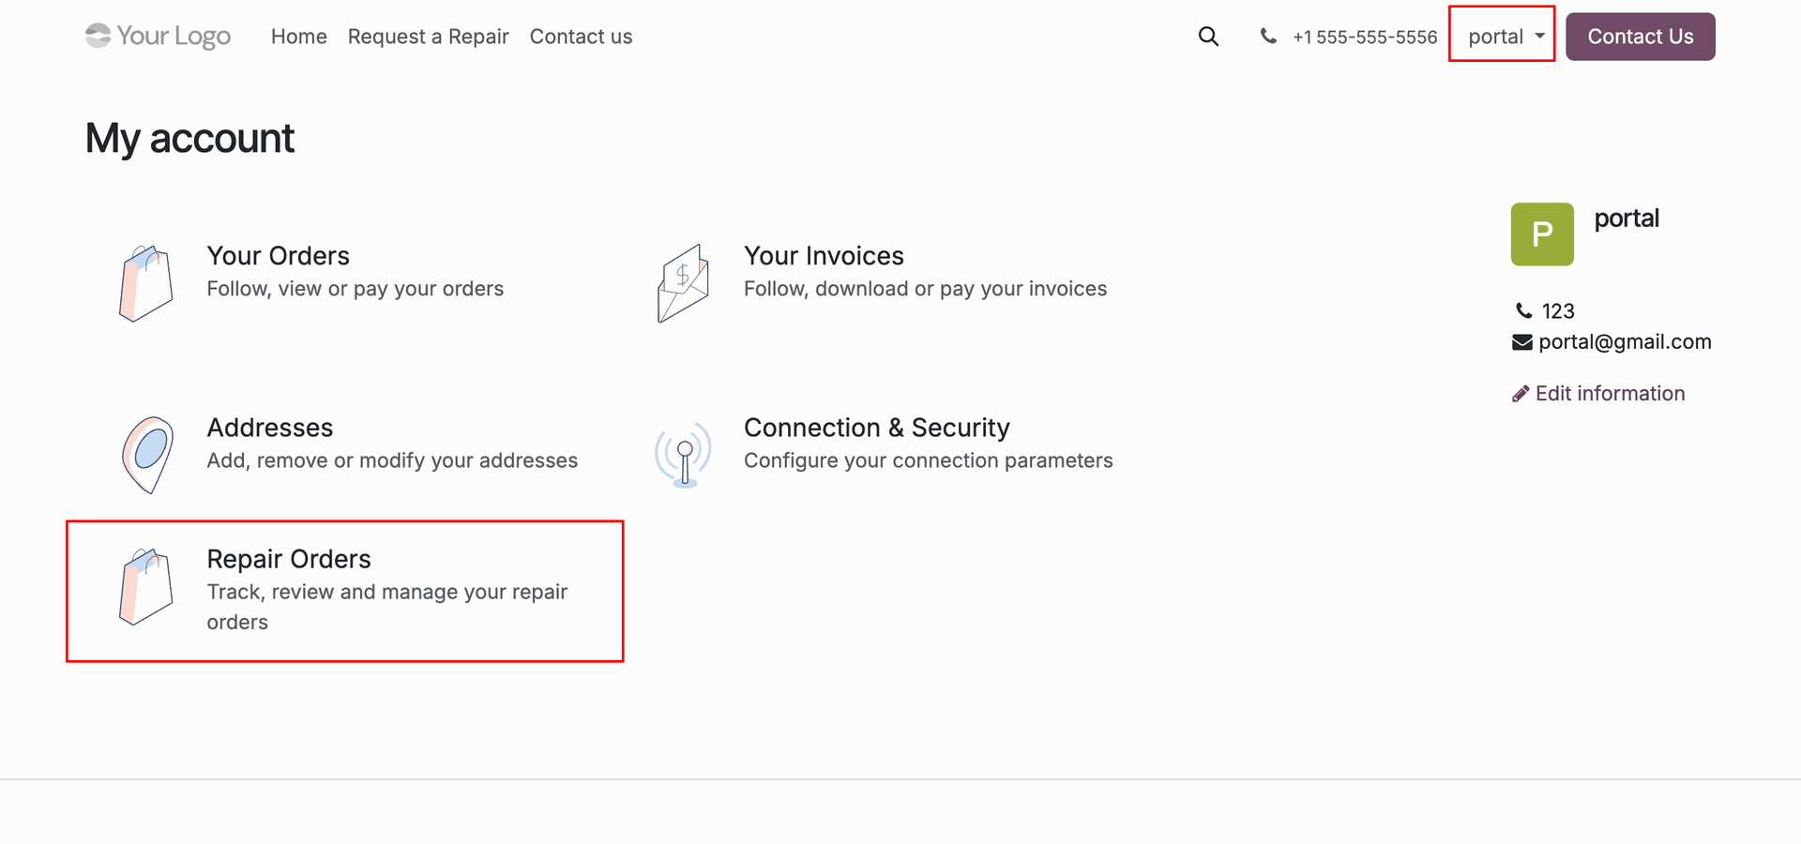Click the phone icon beside 123
This screenshot has width=1801, height=844.
[x=1524, y=310]
